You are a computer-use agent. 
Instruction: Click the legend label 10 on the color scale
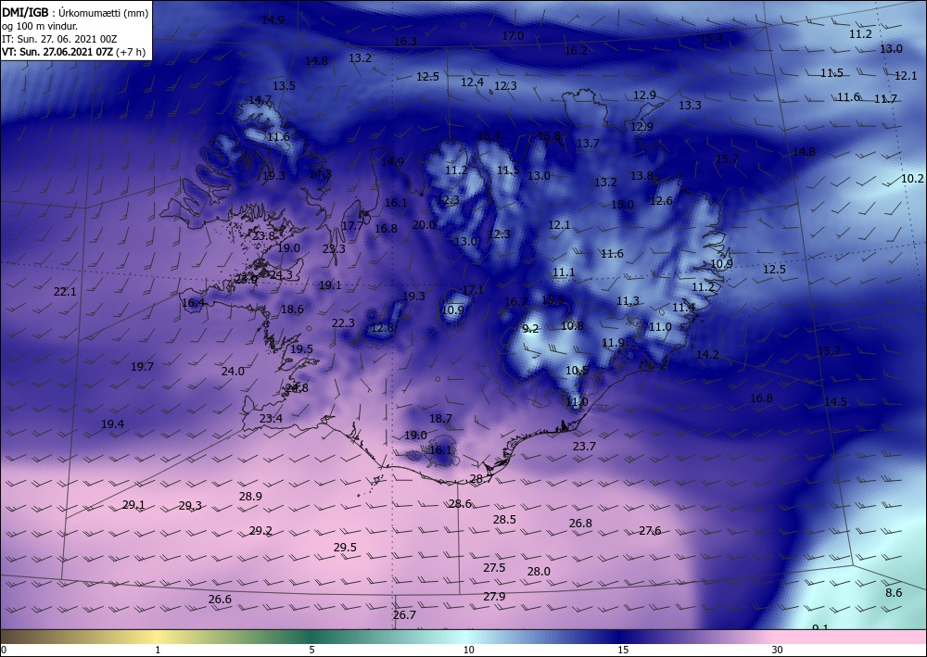click(469, 650)
